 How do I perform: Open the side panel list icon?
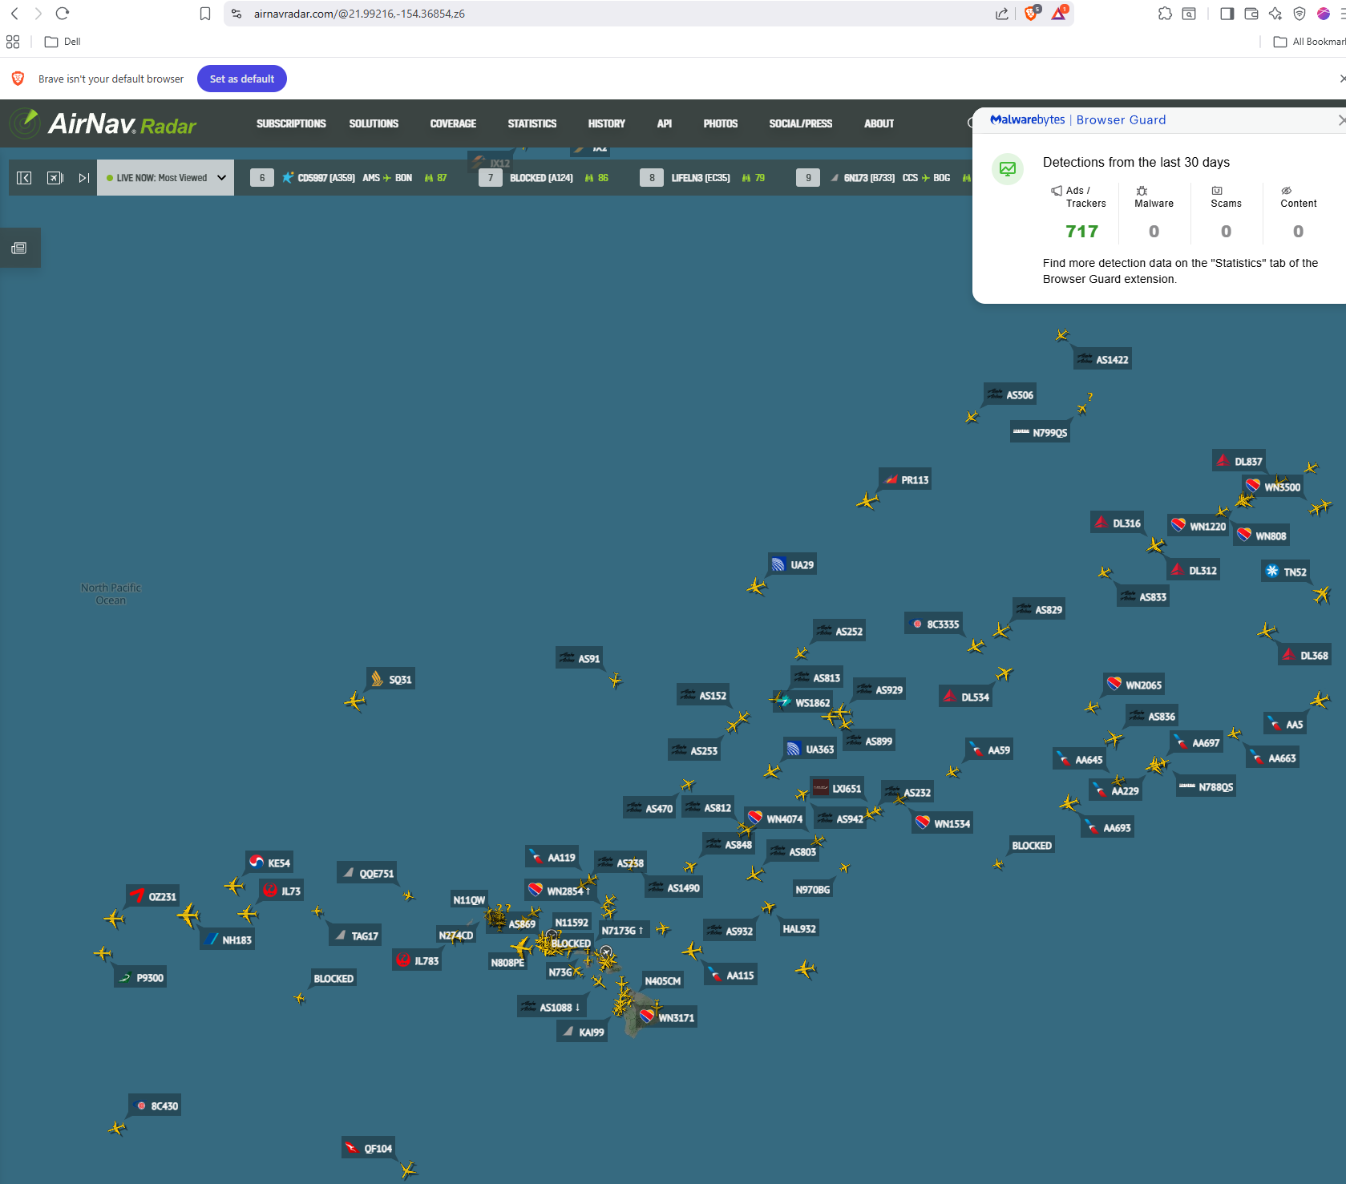(19, 249)
